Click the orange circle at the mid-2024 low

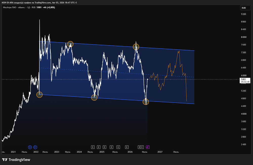94,97
